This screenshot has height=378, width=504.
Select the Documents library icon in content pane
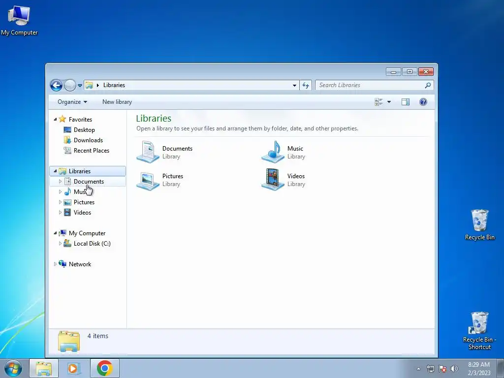pos(148,152)
